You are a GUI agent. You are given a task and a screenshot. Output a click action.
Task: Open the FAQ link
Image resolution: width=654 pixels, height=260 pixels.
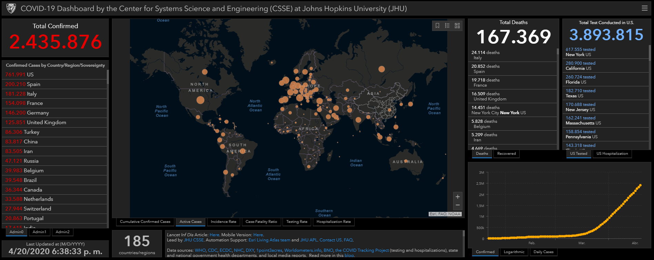pyautogui.click(x=348, y=240)
